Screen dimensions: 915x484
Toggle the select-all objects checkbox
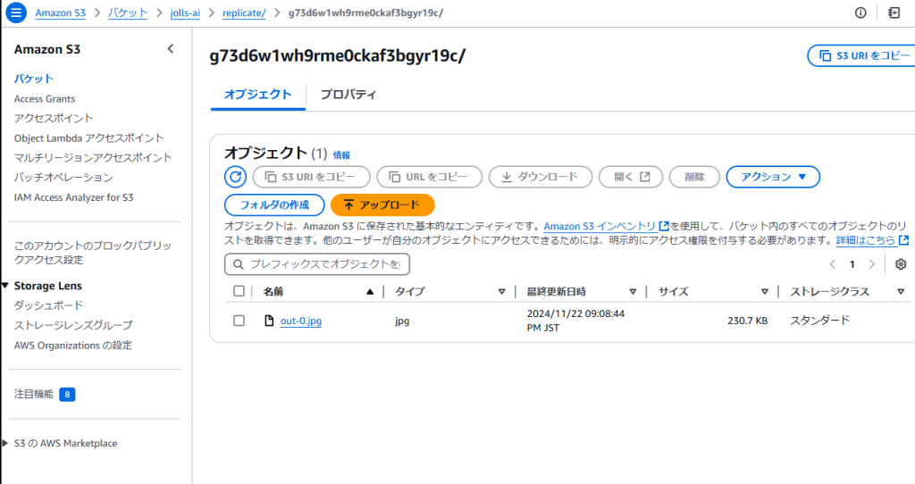[239, 291]
